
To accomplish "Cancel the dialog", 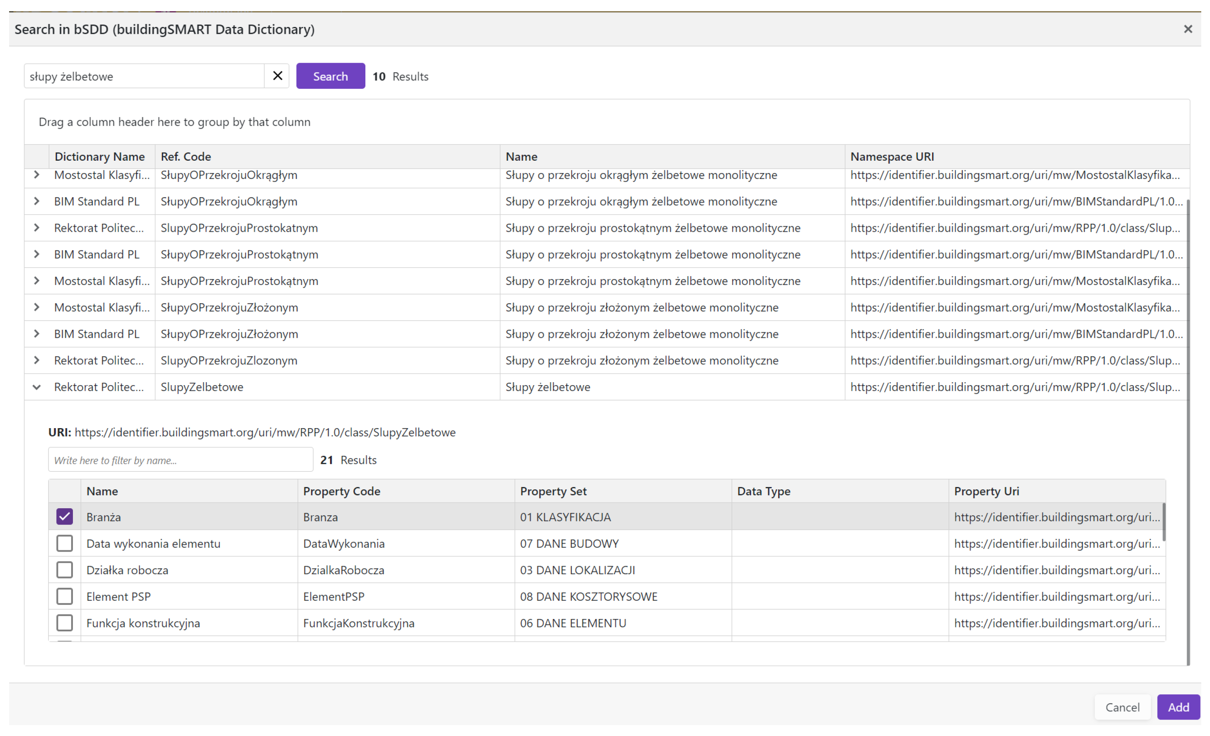I will [x=1122, y=707].
